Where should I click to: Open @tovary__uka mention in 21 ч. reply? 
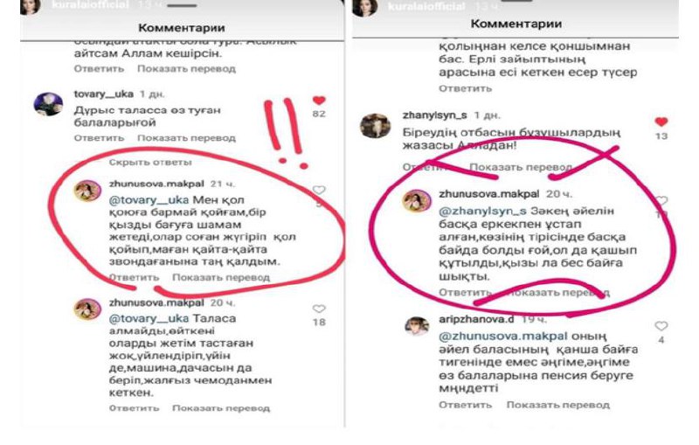click(x=149, y=200)
